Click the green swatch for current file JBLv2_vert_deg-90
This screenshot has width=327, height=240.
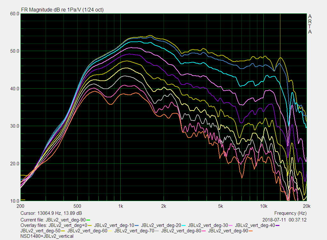(x=88, y=220)
